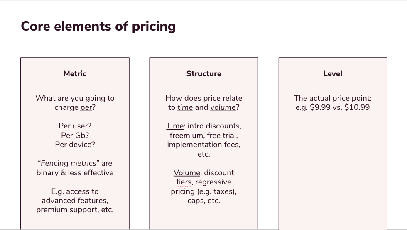
Task: Click the underlined "Volume" label before discount
Action: point(186,173)
